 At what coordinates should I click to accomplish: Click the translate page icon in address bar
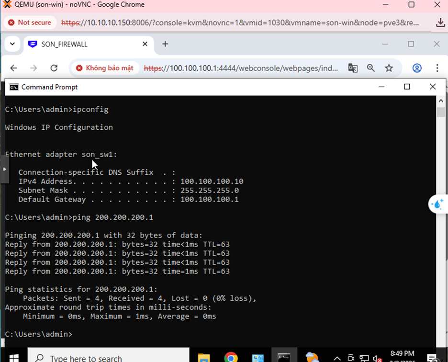(x=353, y=68)
